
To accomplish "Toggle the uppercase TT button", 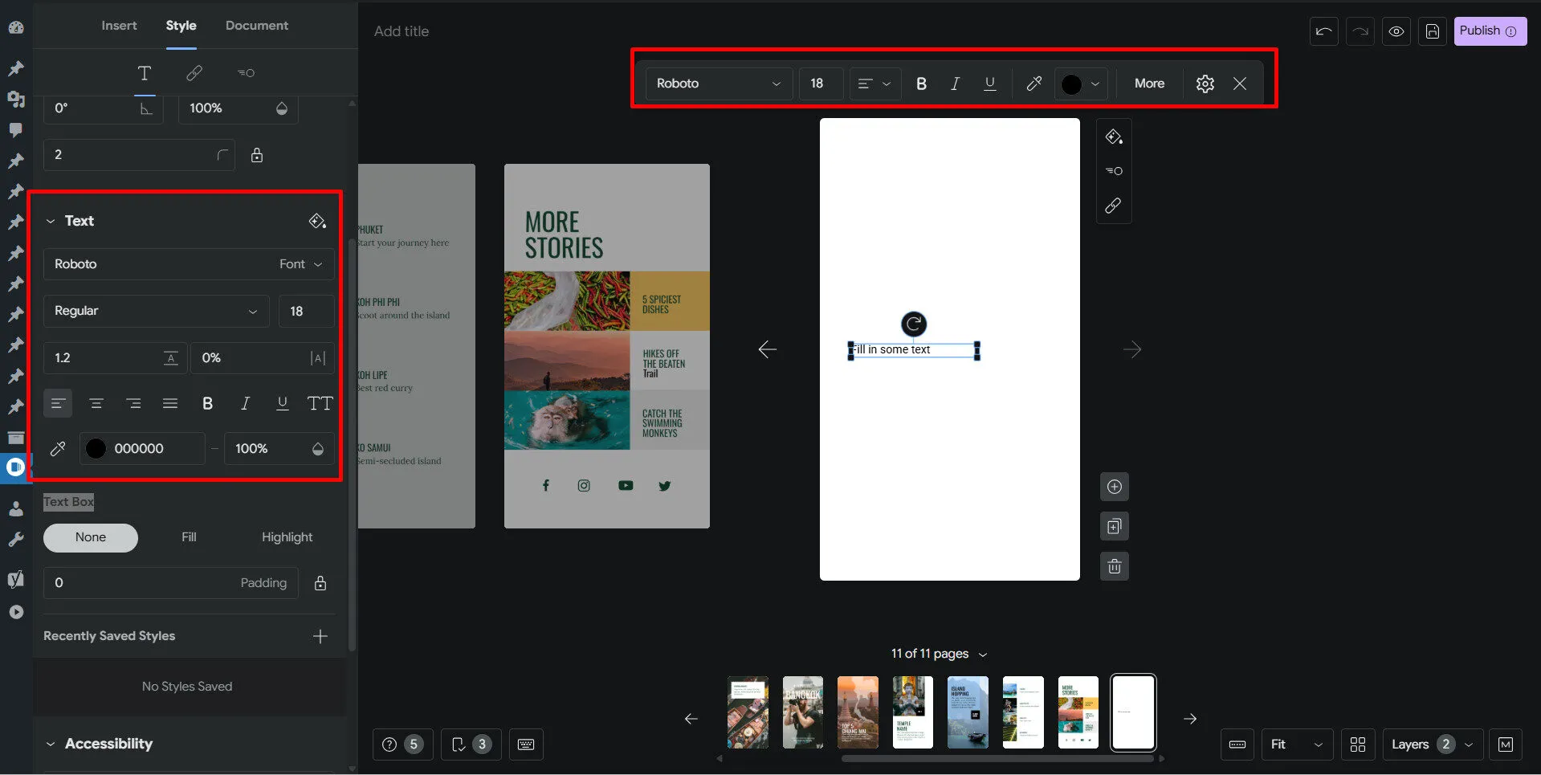I will pyautogui.click(x=320, y=403).
